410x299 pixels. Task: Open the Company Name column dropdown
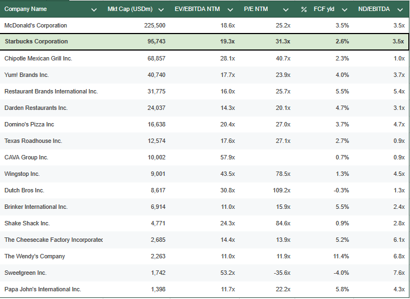coord(94,10)
